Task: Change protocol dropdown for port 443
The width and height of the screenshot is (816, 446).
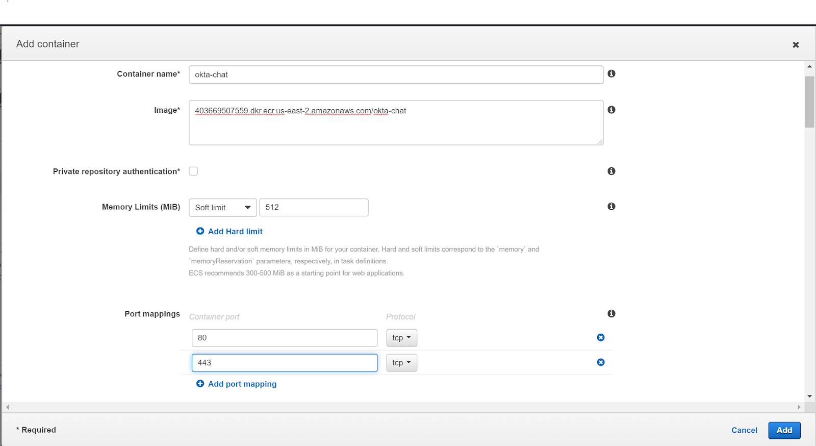Action: 401,363
